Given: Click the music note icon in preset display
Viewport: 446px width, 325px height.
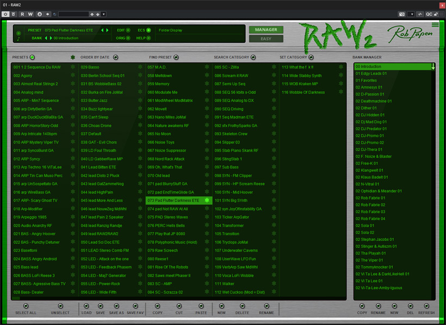Looking at the screenshot, I should (x=18, y=39).
